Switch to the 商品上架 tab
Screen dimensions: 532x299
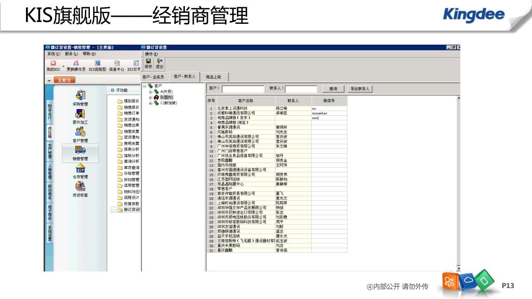pos(214,77)
